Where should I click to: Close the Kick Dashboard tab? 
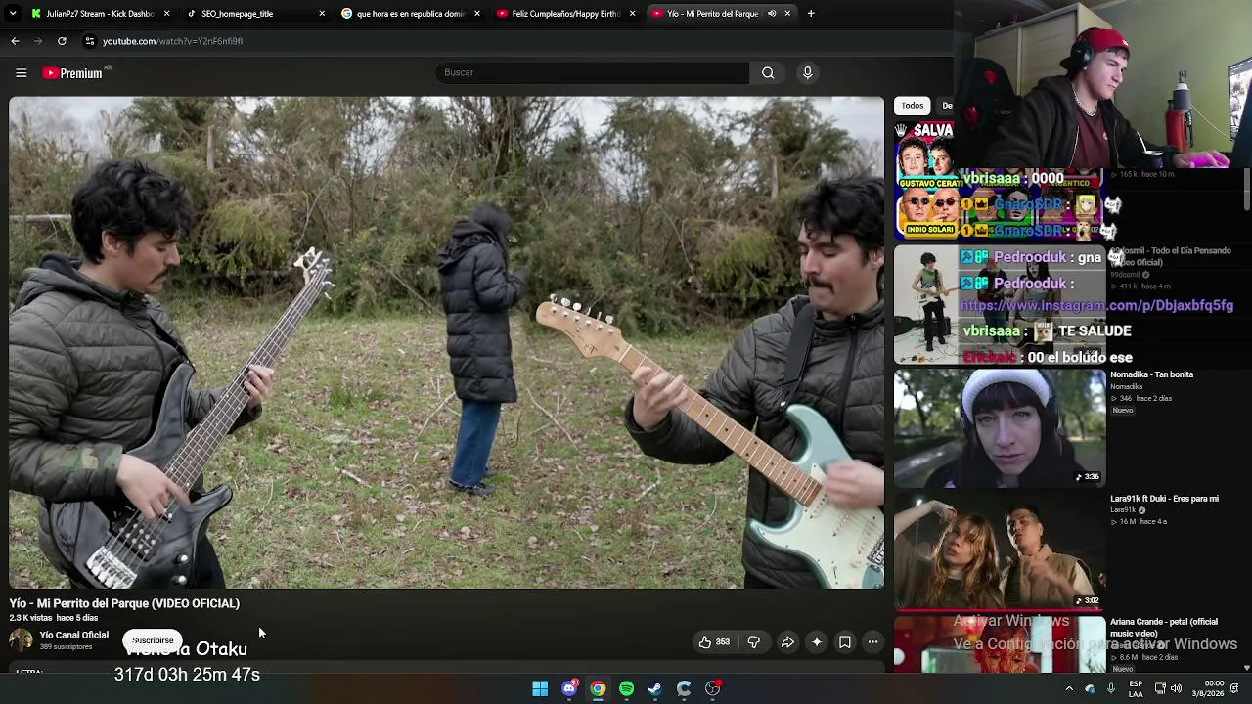pos(166,14)
